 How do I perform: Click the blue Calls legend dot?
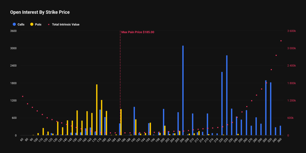coord(14,25)
